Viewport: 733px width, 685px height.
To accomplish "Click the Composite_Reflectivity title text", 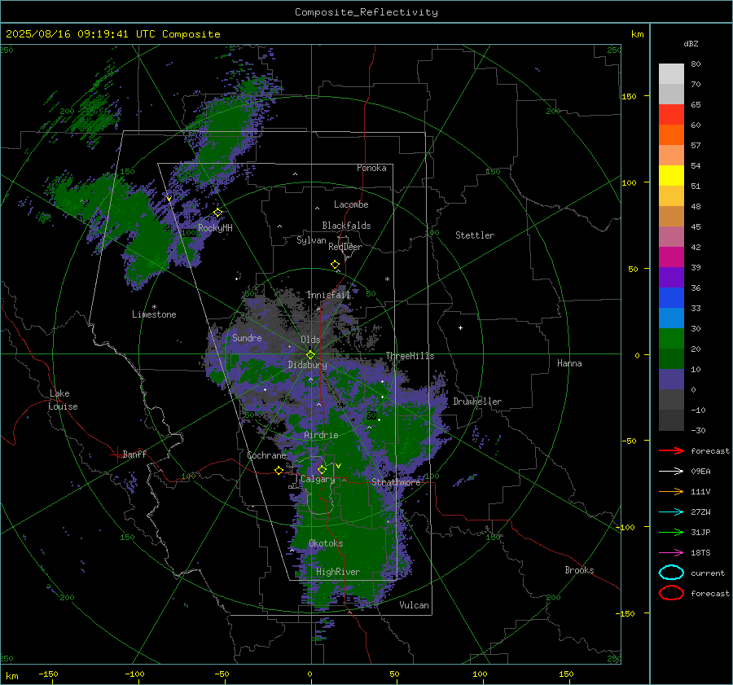I will 366,12.
